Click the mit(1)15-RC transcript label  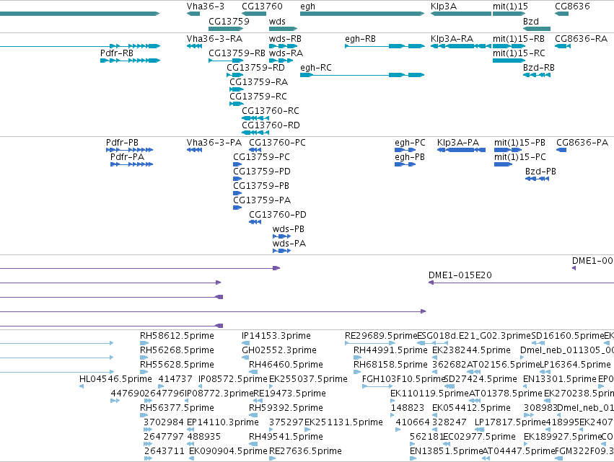(519, 53)
